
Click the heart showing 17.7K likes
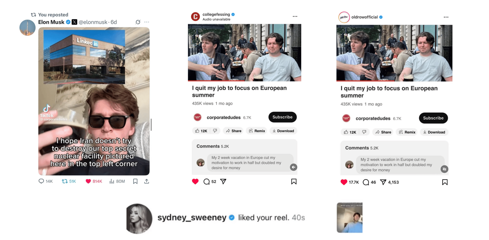(x=344, y=182)
